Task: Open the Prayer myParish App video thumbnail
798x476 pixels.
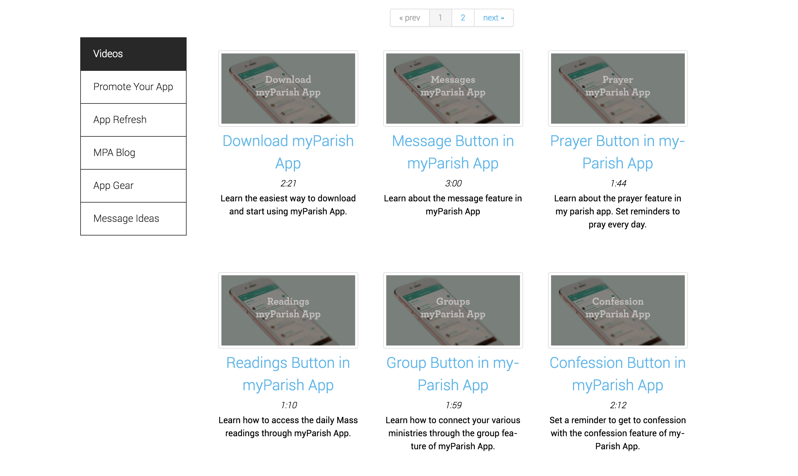Action: pos(618,89)
